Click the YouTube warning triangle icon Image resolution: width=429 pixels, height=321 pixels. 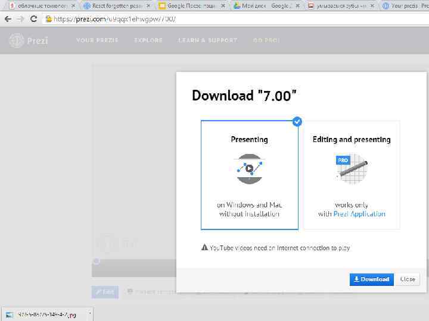tap(204, 247)
